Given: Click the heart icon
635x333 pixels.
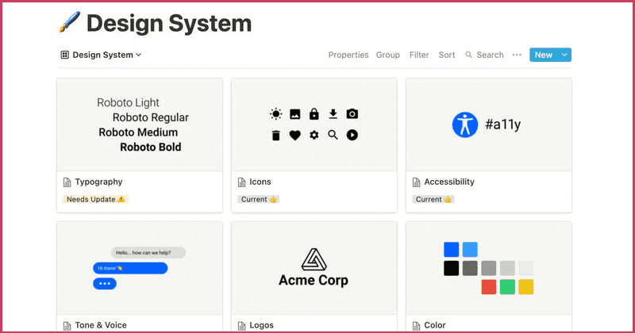Looking at the screenshot, I should tap(294, 135).
